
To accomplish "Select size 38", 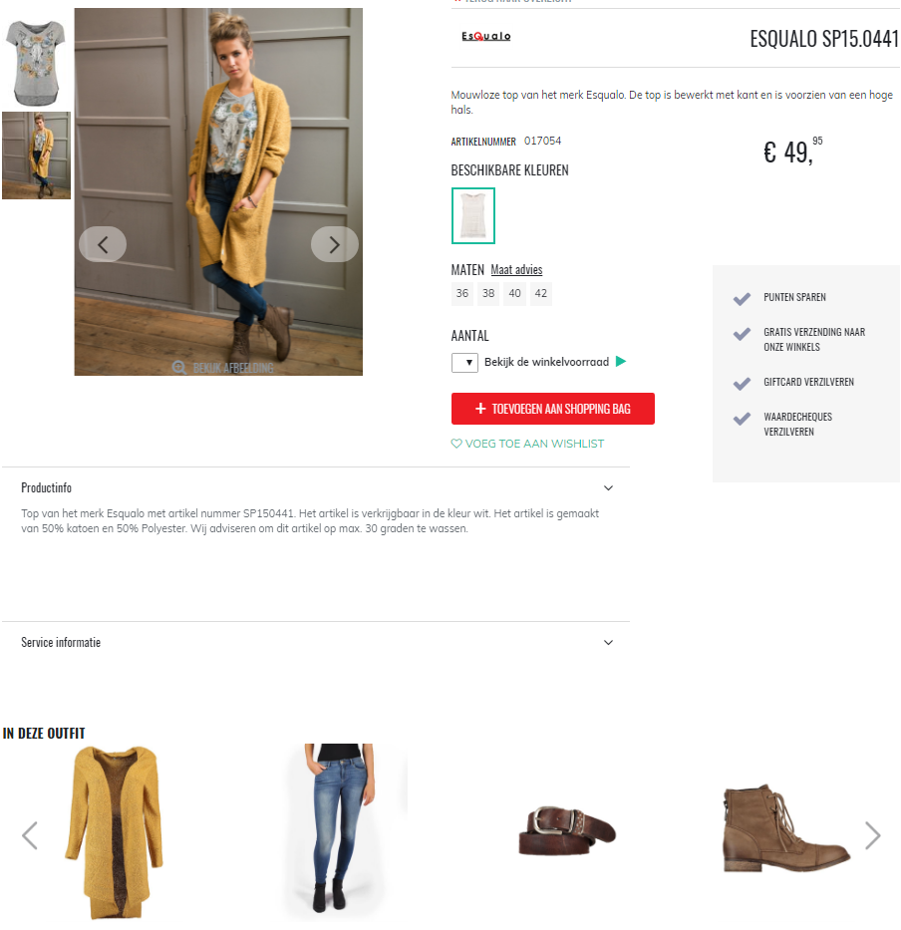I will 488,294.
